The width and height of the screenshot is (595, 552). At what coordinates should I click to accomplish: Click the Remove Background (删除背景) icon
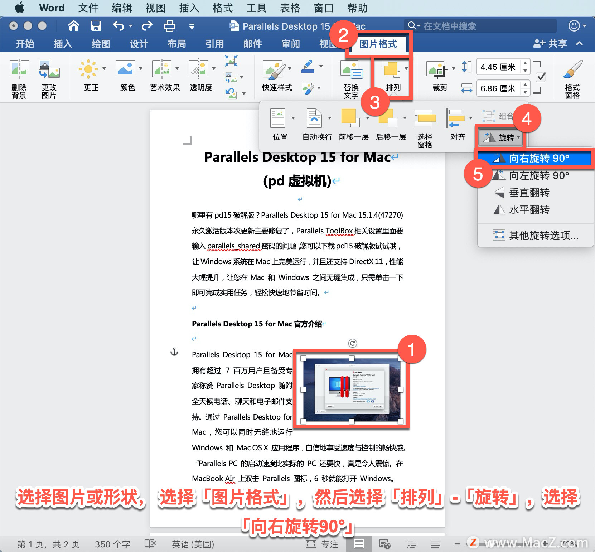pyautogui.click(x=19, y=69)
